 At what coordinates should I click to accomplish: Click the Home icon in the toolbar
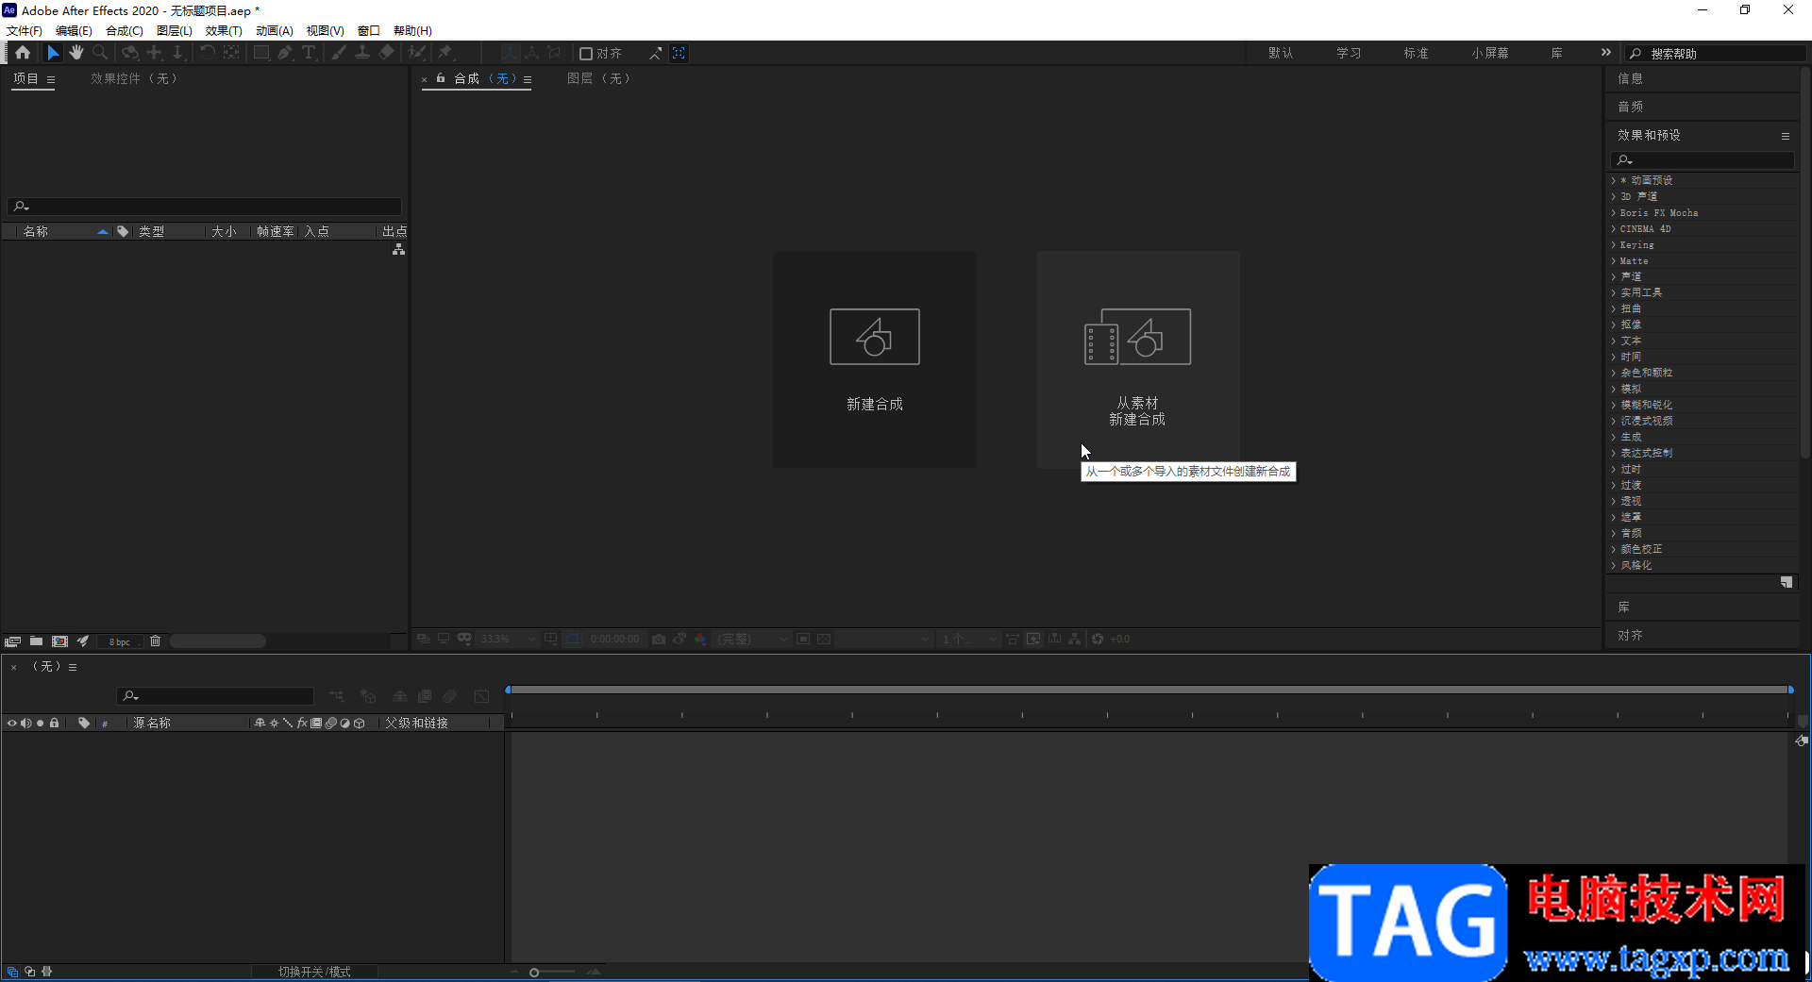[x=23, y=53]
